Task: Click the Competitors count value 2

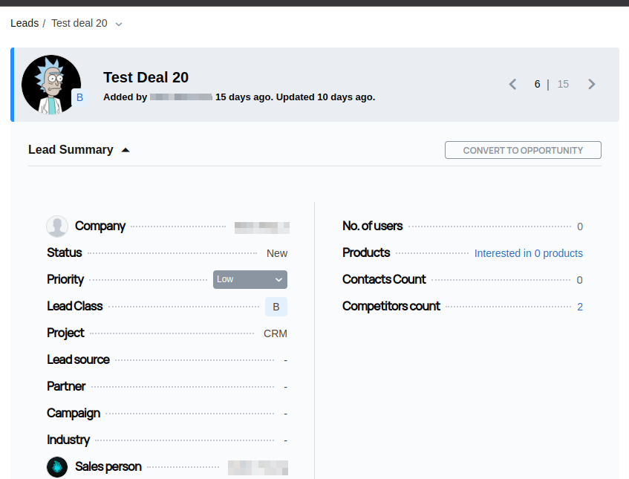Action: tap(580, 307)
